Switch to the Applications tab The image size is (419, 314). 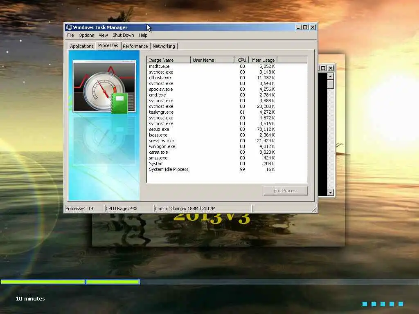click(x=81, y=46)
